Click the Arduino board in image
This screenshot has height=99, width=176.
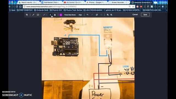coord(65,46)
